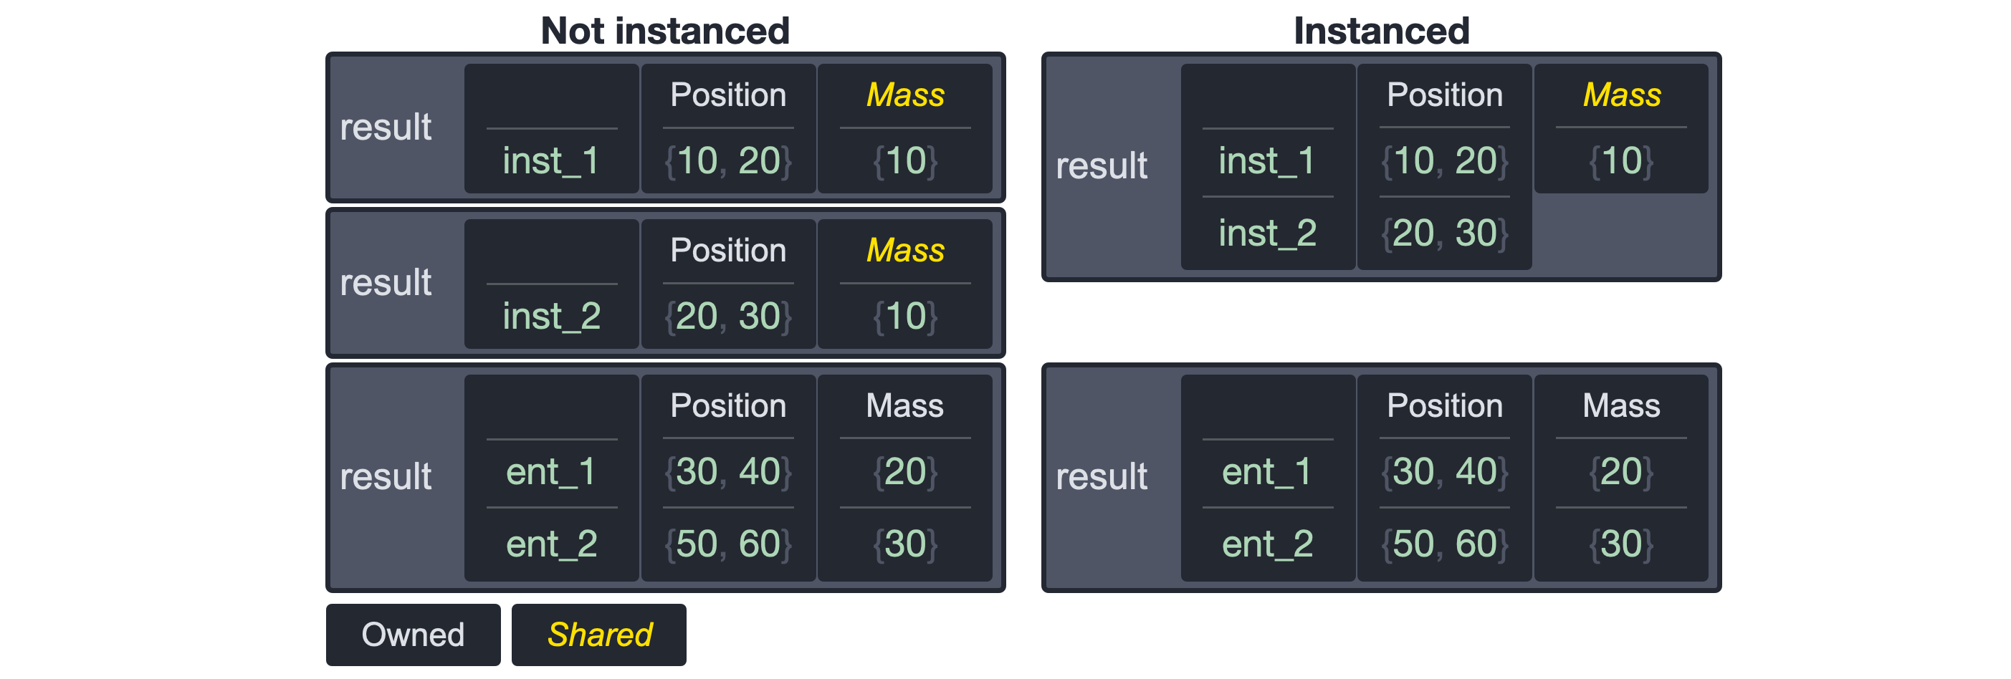Click inst_1 in the Instanced table
This screenshot has height=679, width=2011.
click(x=1267, y=160)
